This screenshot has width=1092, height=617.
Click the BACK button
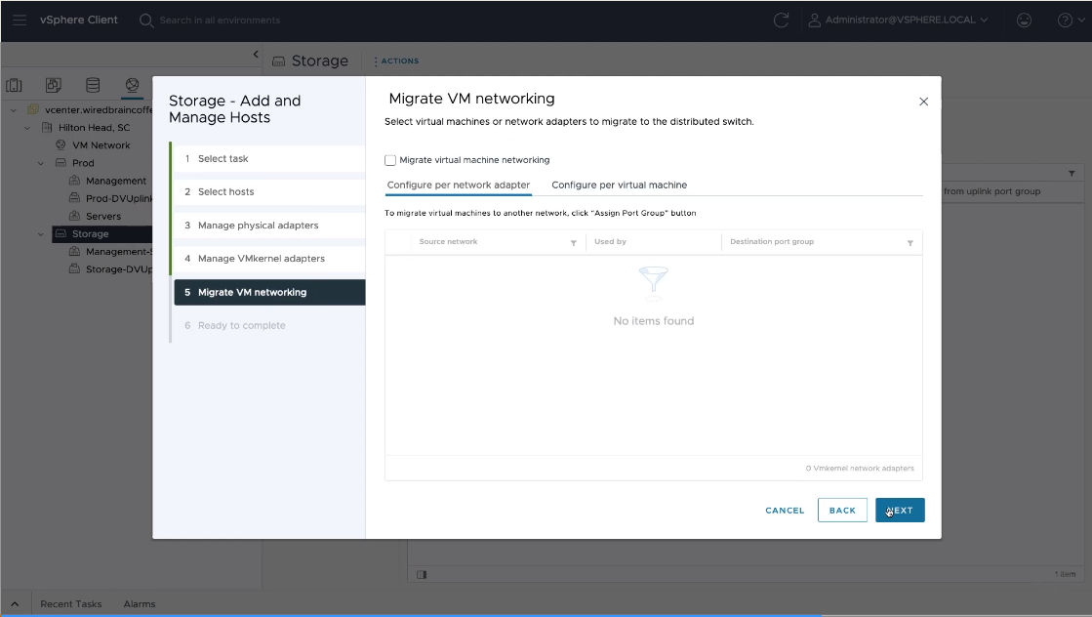841,510
